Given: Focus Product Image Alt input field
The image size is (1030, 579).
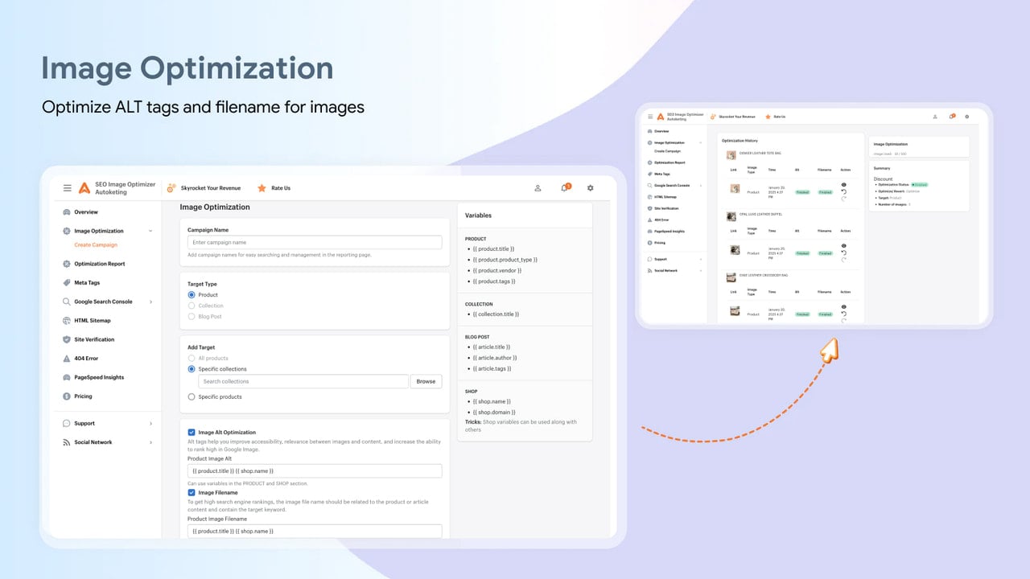Looking at the screenshot, I should [x=315, y=470].
